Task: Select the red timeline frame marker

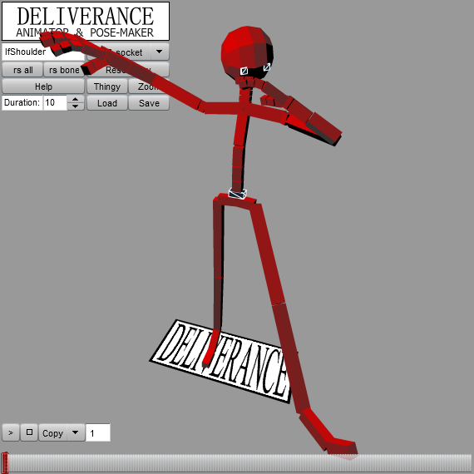Action: click(5, 462)
